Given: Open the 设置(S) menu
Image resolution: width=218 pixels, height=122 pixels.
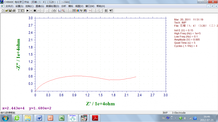Looking at the screenshot, I should (19, 6).
